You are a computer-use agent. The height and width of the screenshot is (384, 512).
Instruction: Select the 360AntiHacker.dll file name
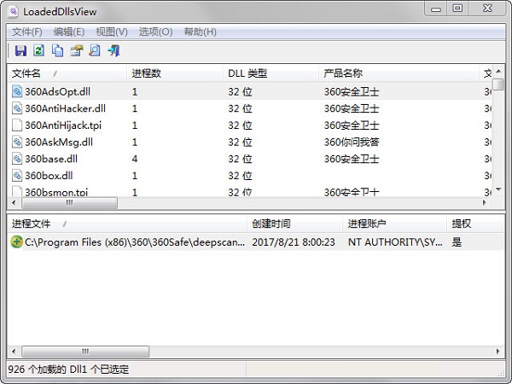66,108
